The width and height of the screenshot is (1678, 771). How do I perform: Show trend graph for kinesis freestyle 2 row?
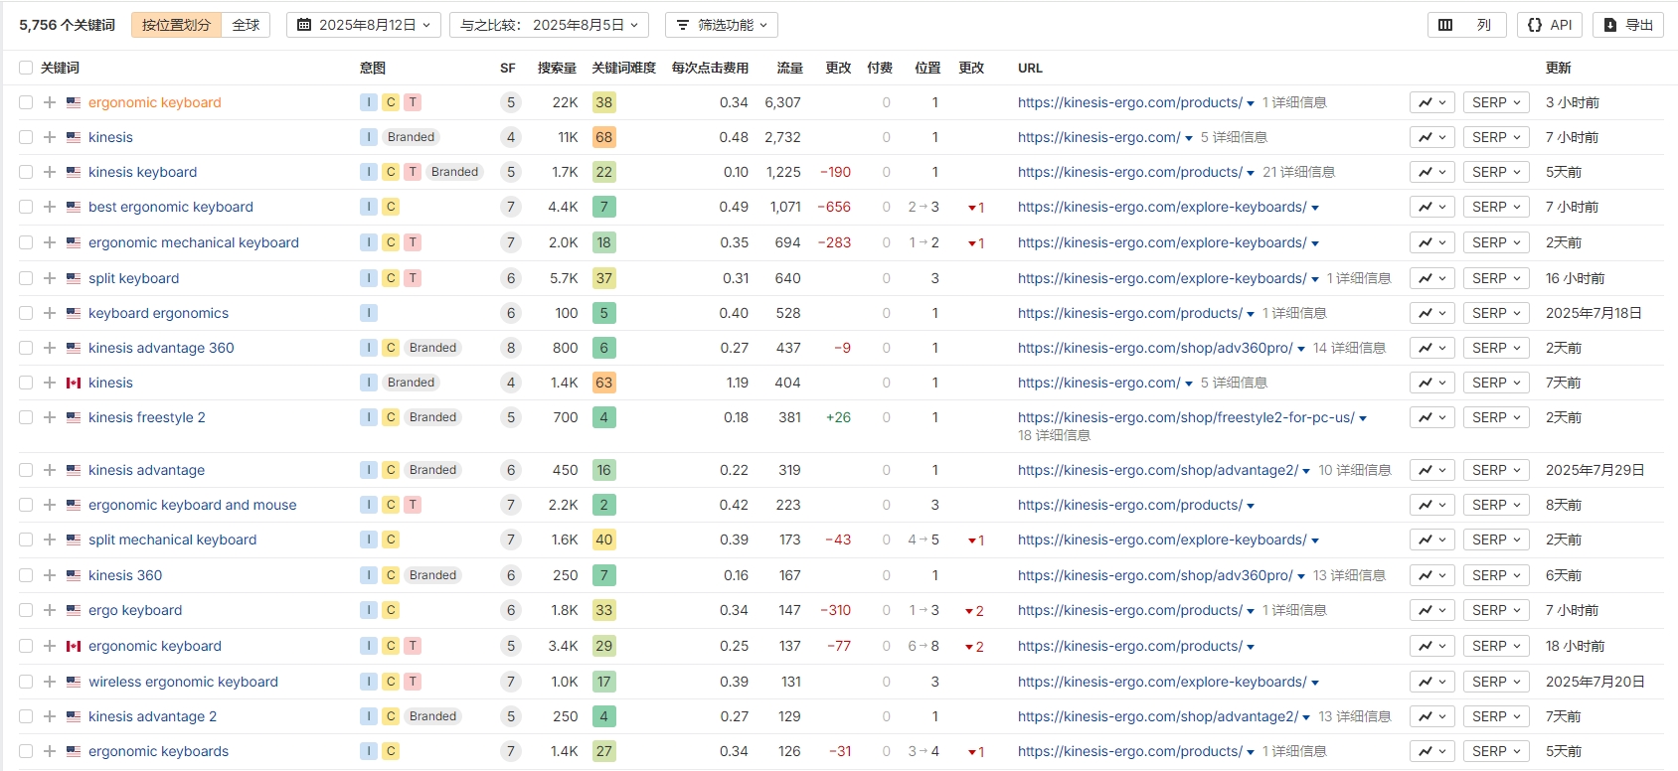(1432, 417)
